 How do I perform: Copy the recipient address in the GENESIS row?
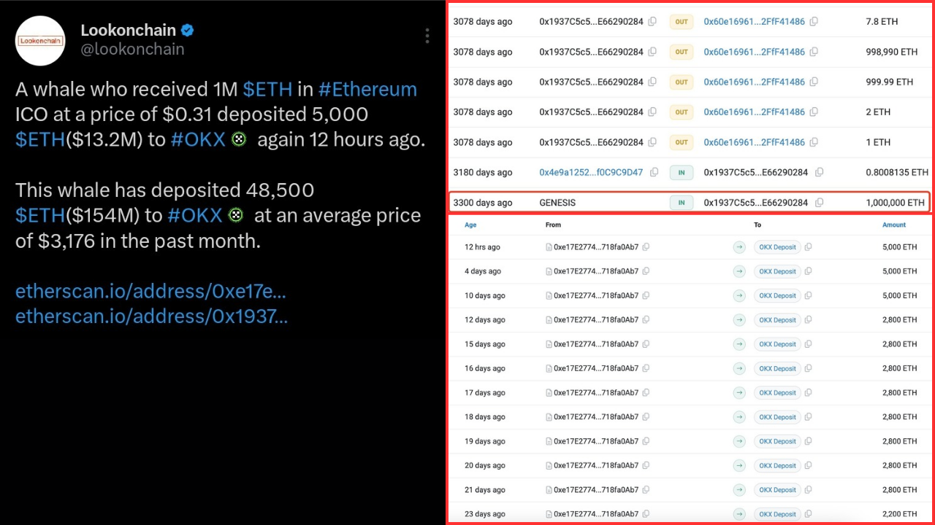pyautogui.click(x=819, y=203)
